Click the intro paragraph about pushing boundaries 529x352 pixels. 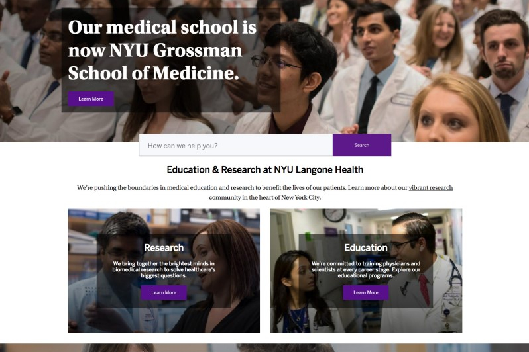click(x=265, y=193)
